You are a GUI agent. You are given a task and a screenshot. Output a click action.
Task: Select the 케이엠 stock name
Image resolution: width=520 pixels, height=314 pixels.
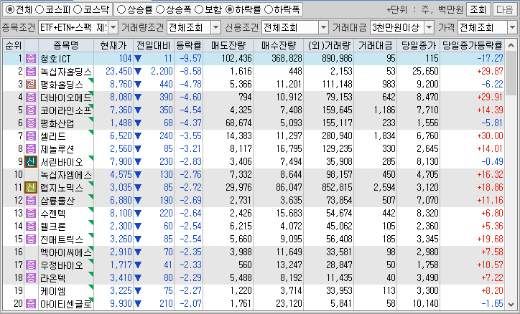tap(53, 291)
